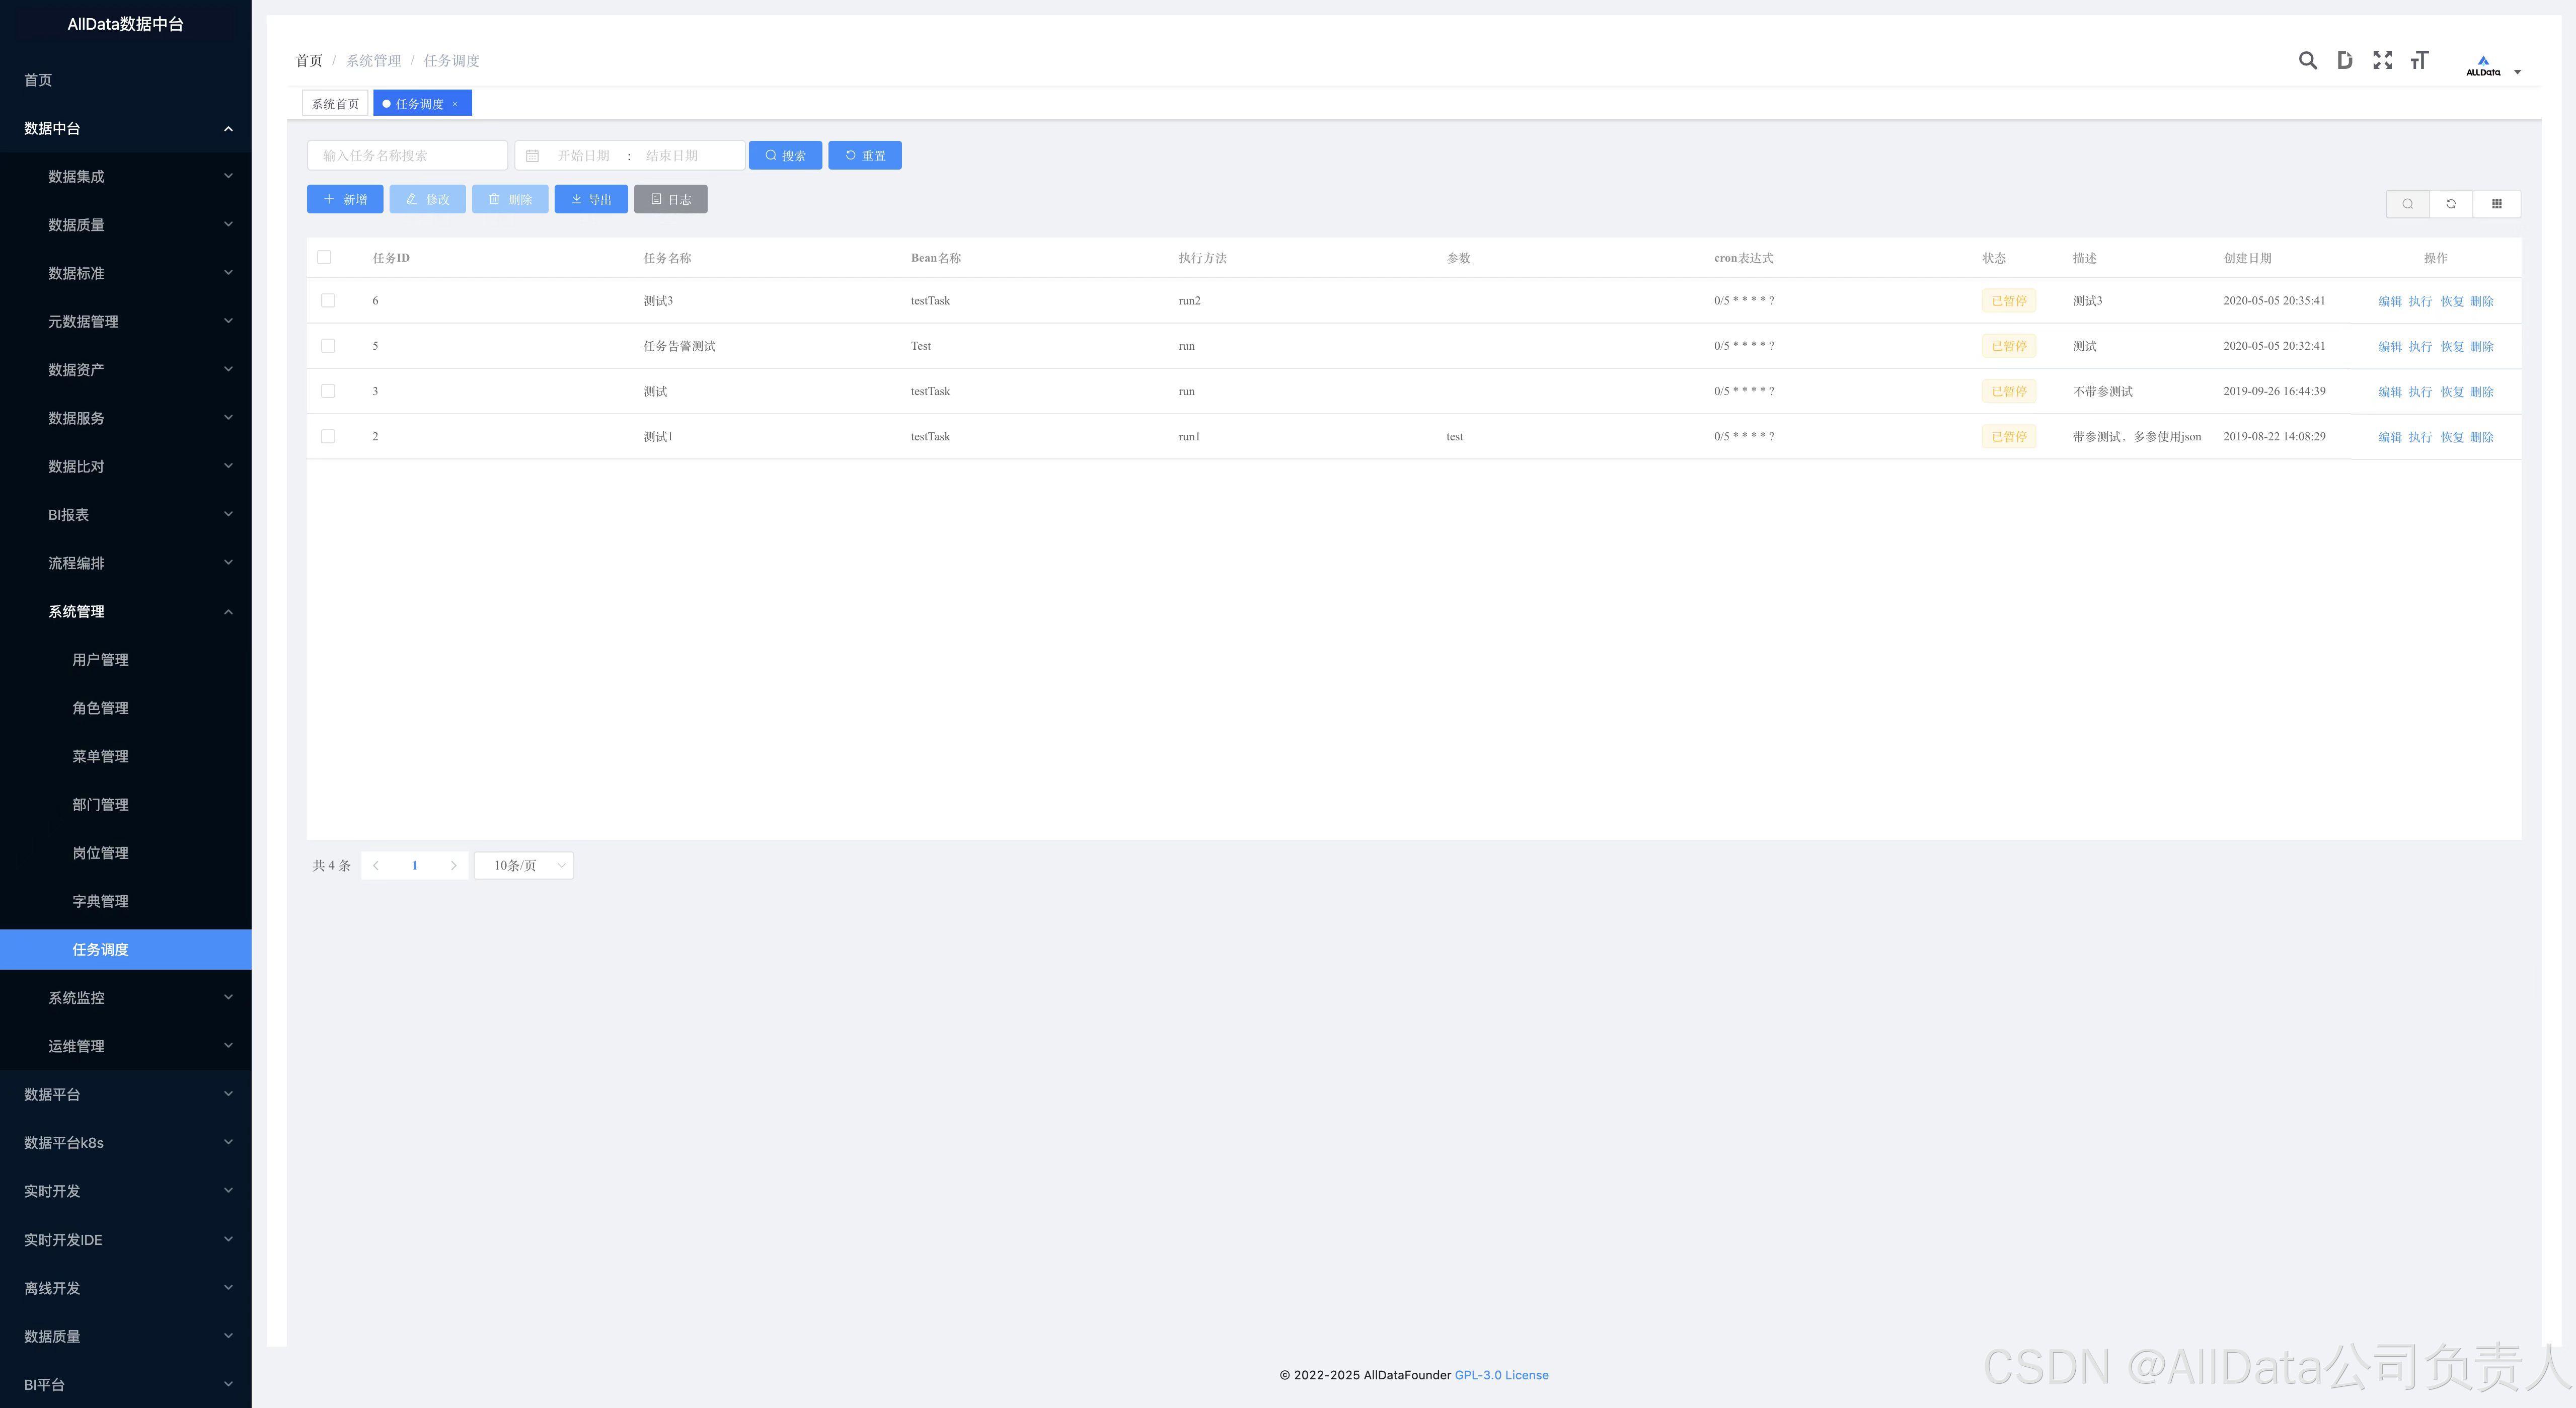Viewport: 2576px width, 1408px height.
Task: Tick the checkbox for 任务告警测试 row
Action: click(328, 346)
